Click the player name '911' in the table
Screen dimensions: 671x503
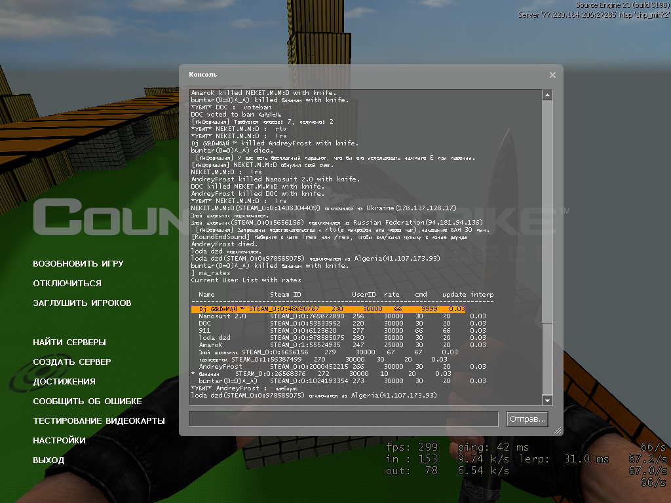click(x=204, y=331)
